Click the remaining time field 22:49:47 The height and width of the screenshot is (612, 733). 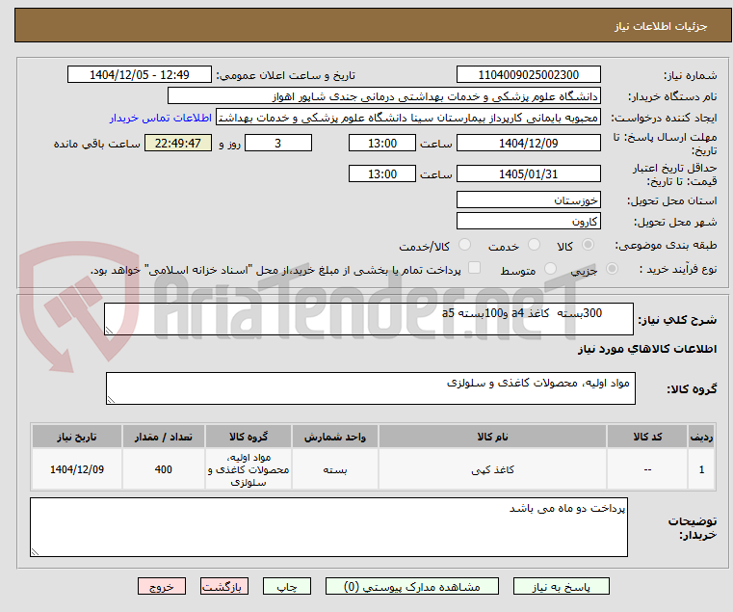coord(177,144)
